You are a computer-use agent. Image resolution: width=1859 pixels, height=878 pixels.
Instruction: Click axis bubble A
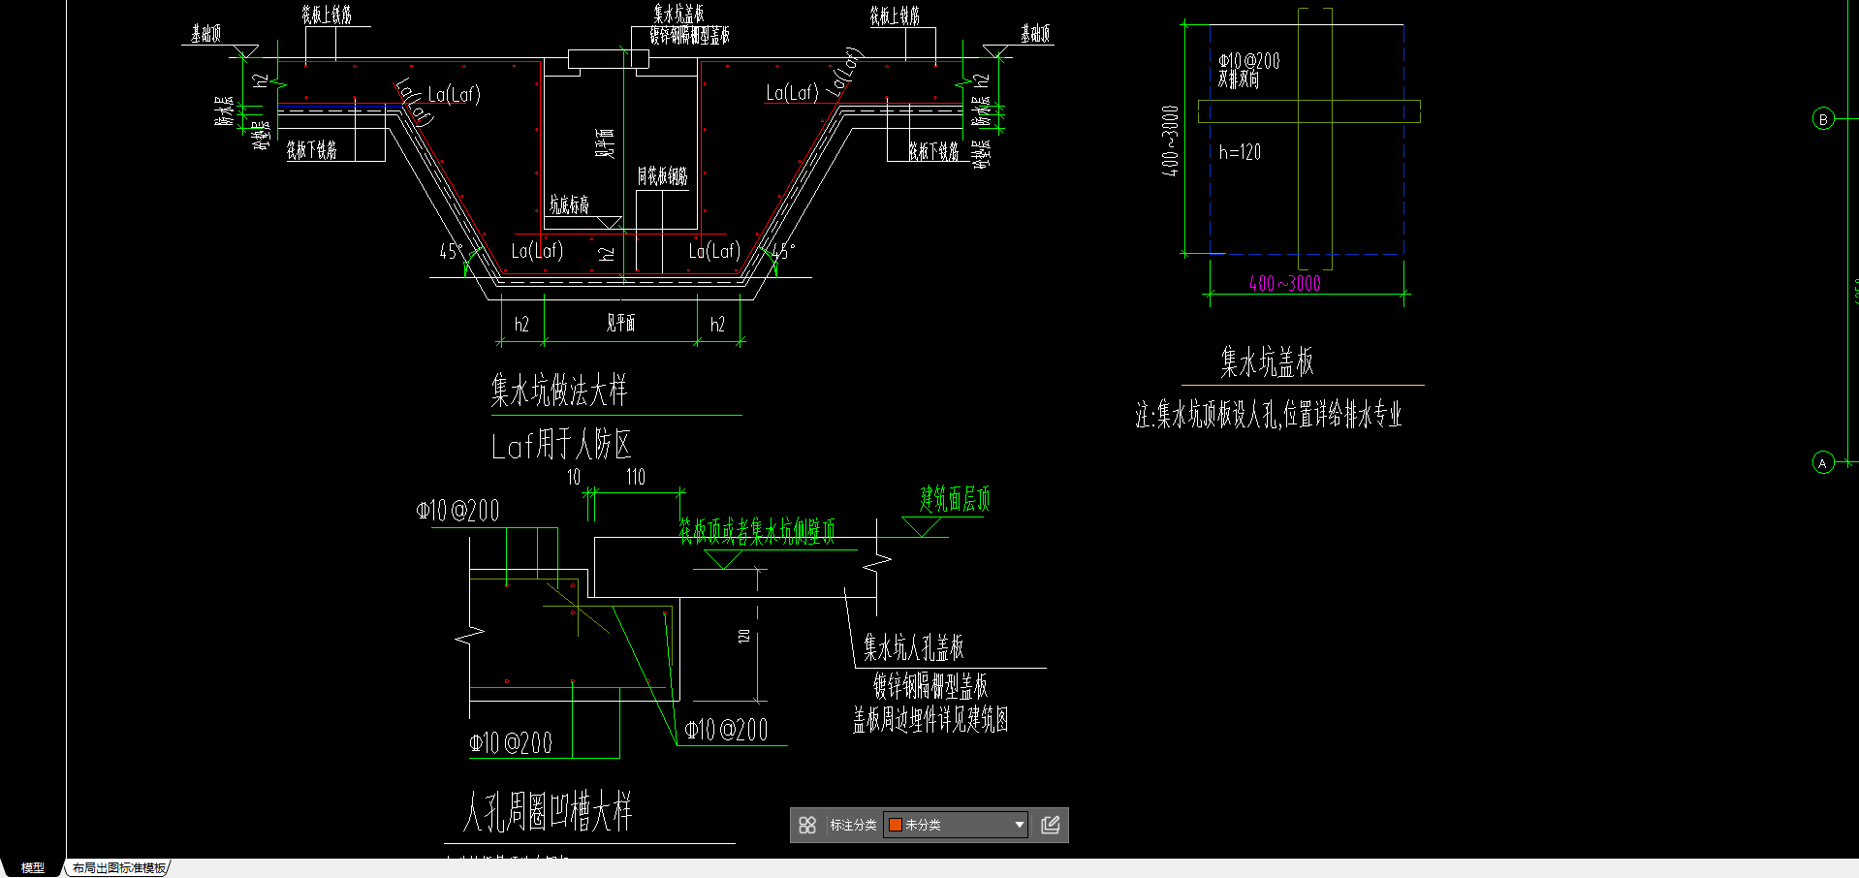pos(1822,463)
